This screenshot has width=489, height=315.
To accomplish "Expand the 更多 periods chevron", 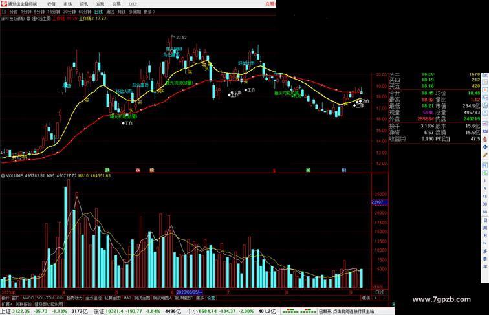I will pos(149,12).
